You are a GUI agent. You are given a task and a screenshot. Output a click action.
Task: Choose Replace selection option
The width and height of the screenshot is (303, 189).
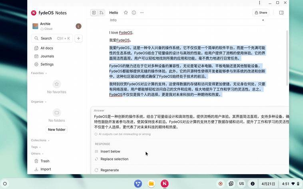[114, 159]
